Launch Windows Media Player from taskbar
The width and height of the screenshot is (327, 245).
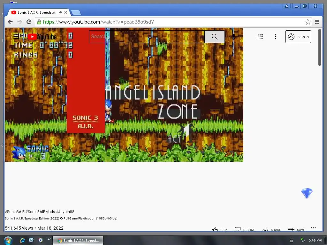click(x=41, y=240)
